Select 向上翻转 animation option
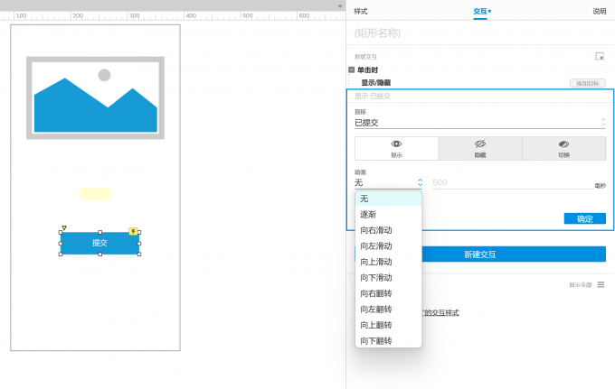 click(x=388, y=325)
